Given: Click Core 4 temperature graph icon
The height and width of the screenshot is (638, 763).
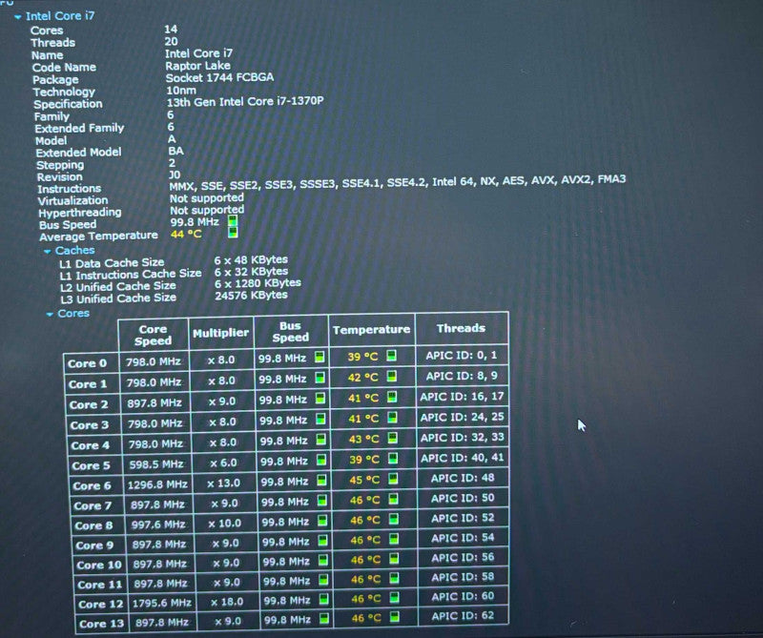Looking at the screenshot, I should tap(392, 438).
